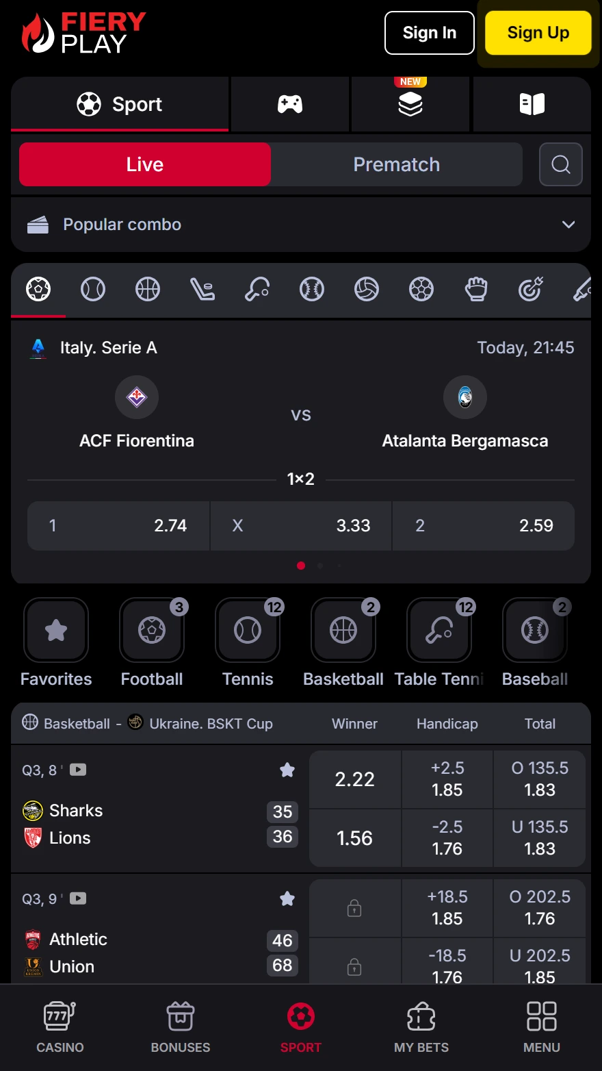Image resolution: width=602 pixels, height=1071 pixels.
Task: Open the search magnifier icon
Action: (561, 164)
